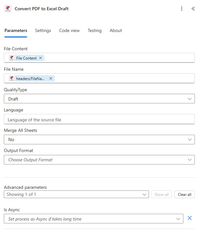
Task: Remove the File Content token
Action: (x=40, y=58)
